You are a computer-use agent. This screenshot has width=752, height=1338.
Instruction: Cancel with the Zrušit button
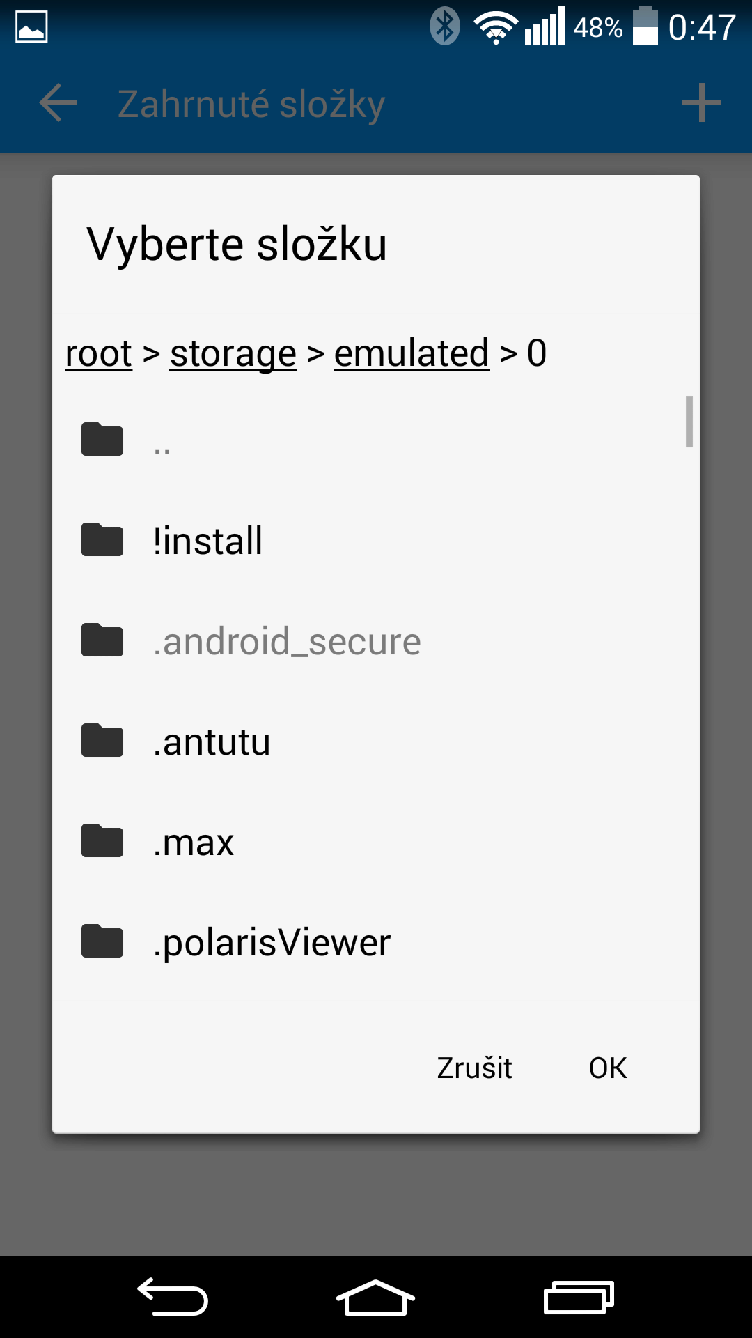click(474, 1068)
